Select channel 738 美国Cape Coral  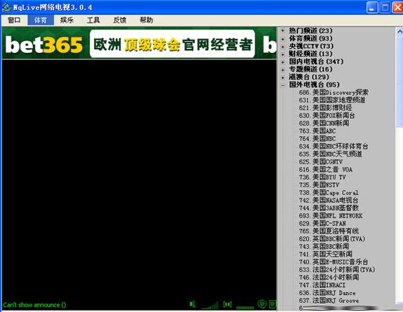point(329,192)
